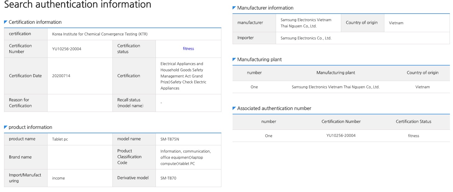Select the "Information, communication, office equipment" classification value
453x192 pixels.
tap(186, 157)
